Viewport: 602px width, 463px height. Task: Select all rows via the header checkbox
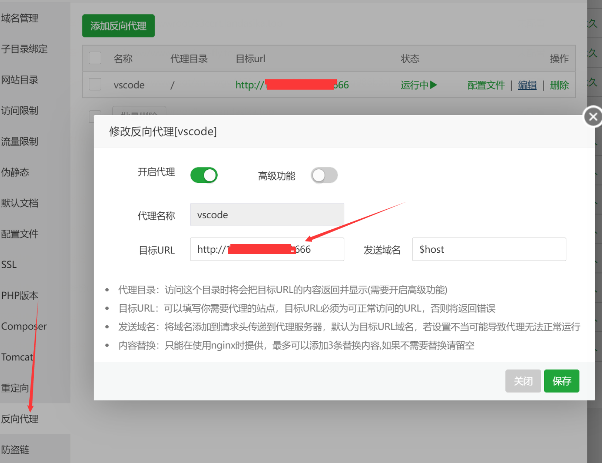pos(95,58)
